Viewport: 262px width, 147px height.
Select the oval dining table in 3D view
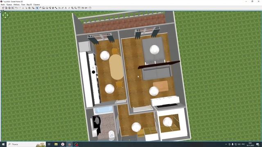116,67
